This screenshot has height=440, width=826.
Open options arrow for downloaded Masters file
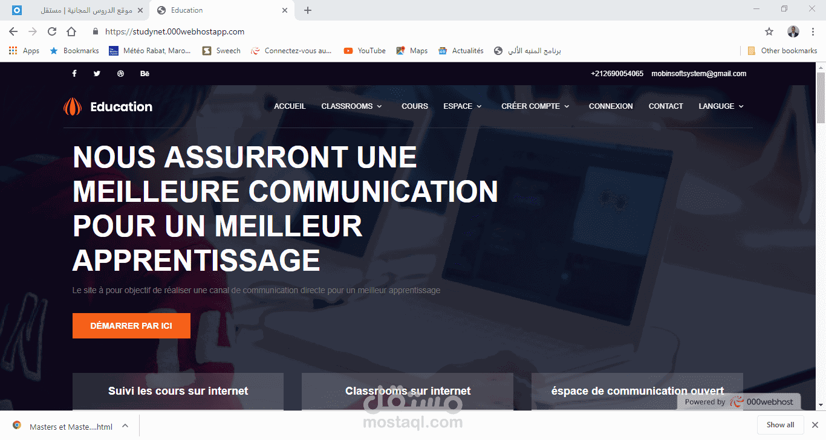pos(125,426)
